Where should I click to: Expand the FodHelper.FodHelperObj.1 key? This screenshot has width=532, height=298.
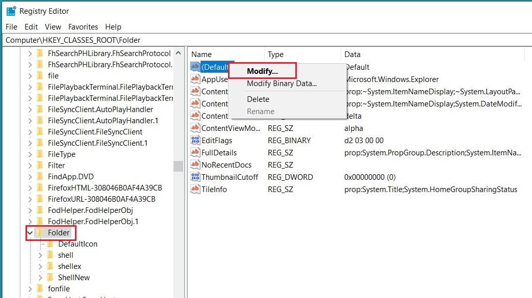click(30, 222)
